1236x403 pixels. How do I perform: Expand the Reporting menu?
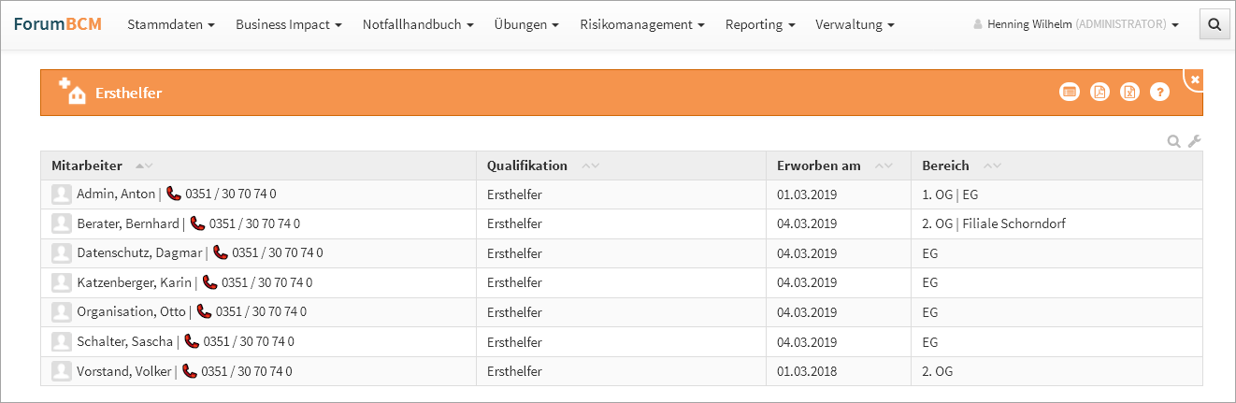click(759, 25)
